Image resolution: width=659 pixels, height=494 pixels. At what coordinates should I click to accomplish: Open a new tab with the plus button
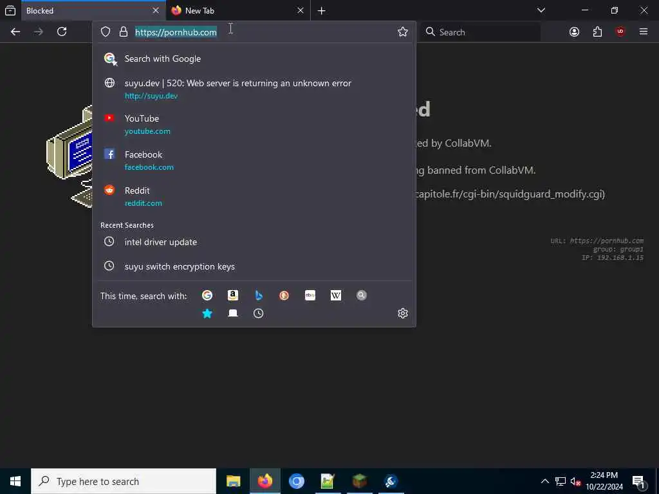point(322,11)
